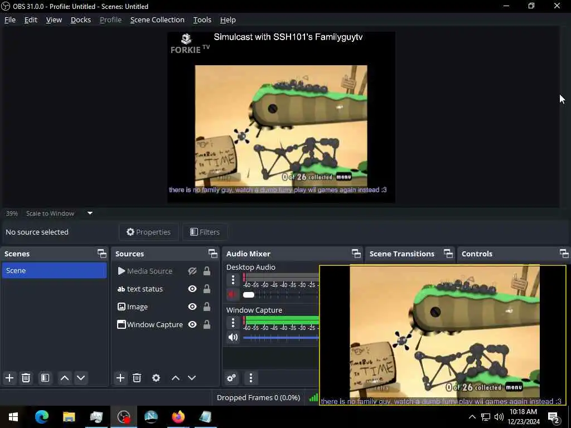
Task: Open preview scaling dropdown arrow
Action: (x=90, y=213)
